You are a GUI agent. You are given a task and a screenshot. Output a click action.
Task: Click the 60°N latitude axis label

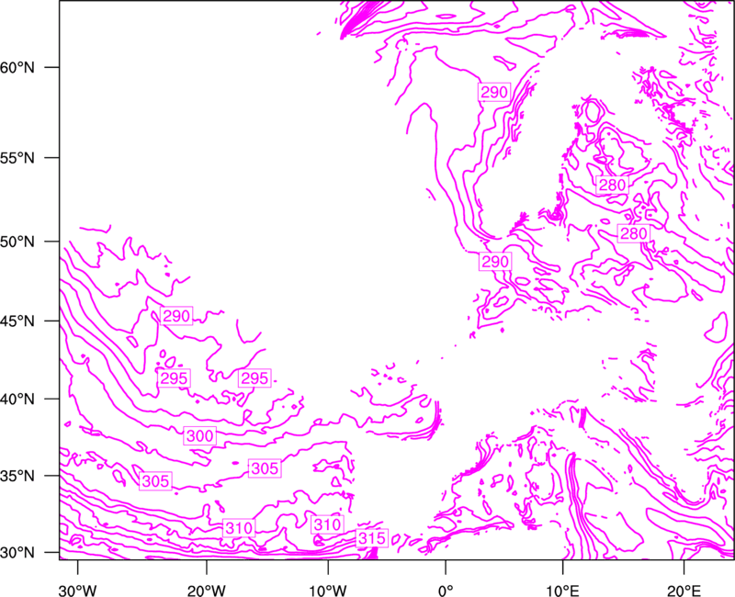coord(17,68)
